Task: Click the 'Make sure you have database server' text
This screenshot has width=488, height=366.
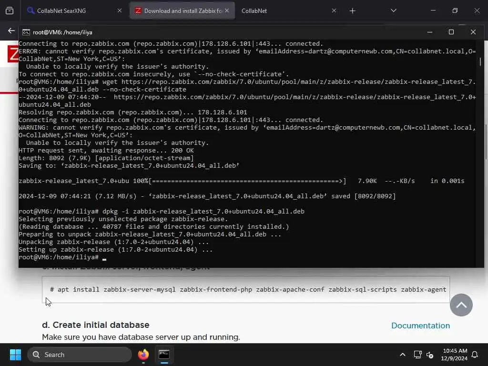Action: (141, 337)
